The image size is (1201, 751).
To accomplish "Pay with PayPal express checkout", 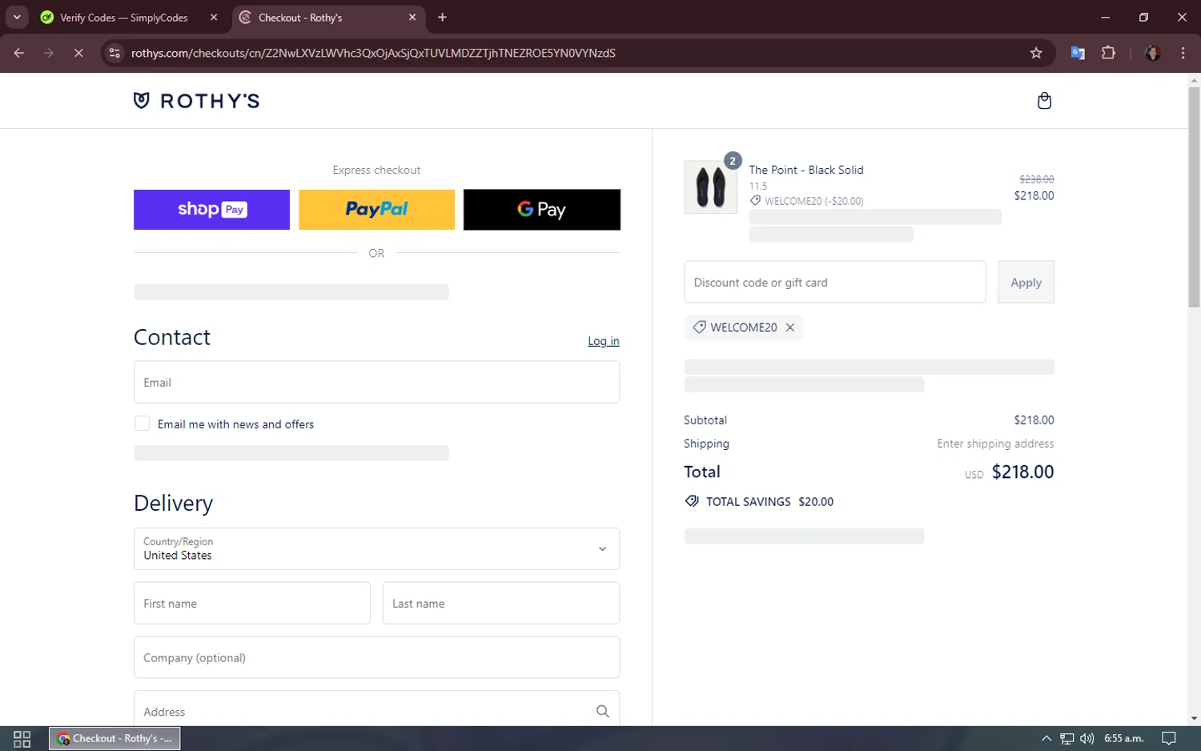I will click(376, 210).
